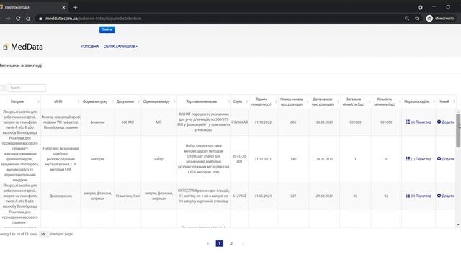Select expiry date 31.05.2024 cell
The image size is (461, 259).
pos(263,196)
